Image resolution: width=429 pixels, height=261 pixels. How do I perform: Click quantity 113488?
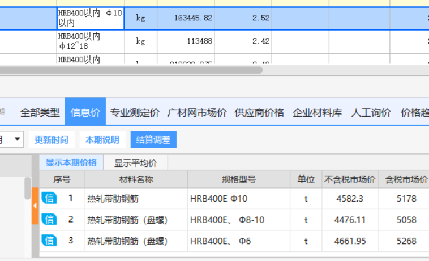click(x=199, y=41)
